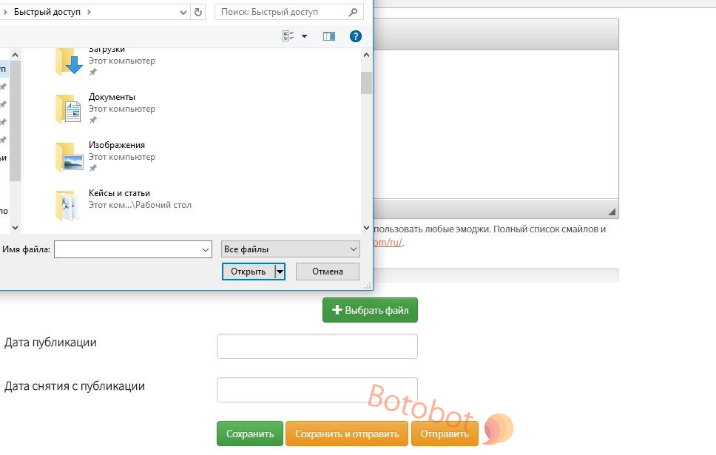Image resolution: width=716 pixels, height=455 pixels.
Task: Expand the Открыть button split arrow
Action: (x=280, y=272)
